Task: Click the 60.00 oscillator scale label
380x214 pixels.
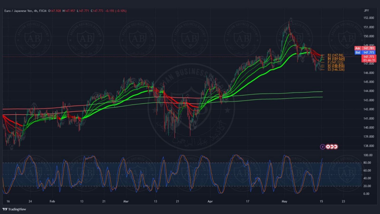Action: [367, 171]
